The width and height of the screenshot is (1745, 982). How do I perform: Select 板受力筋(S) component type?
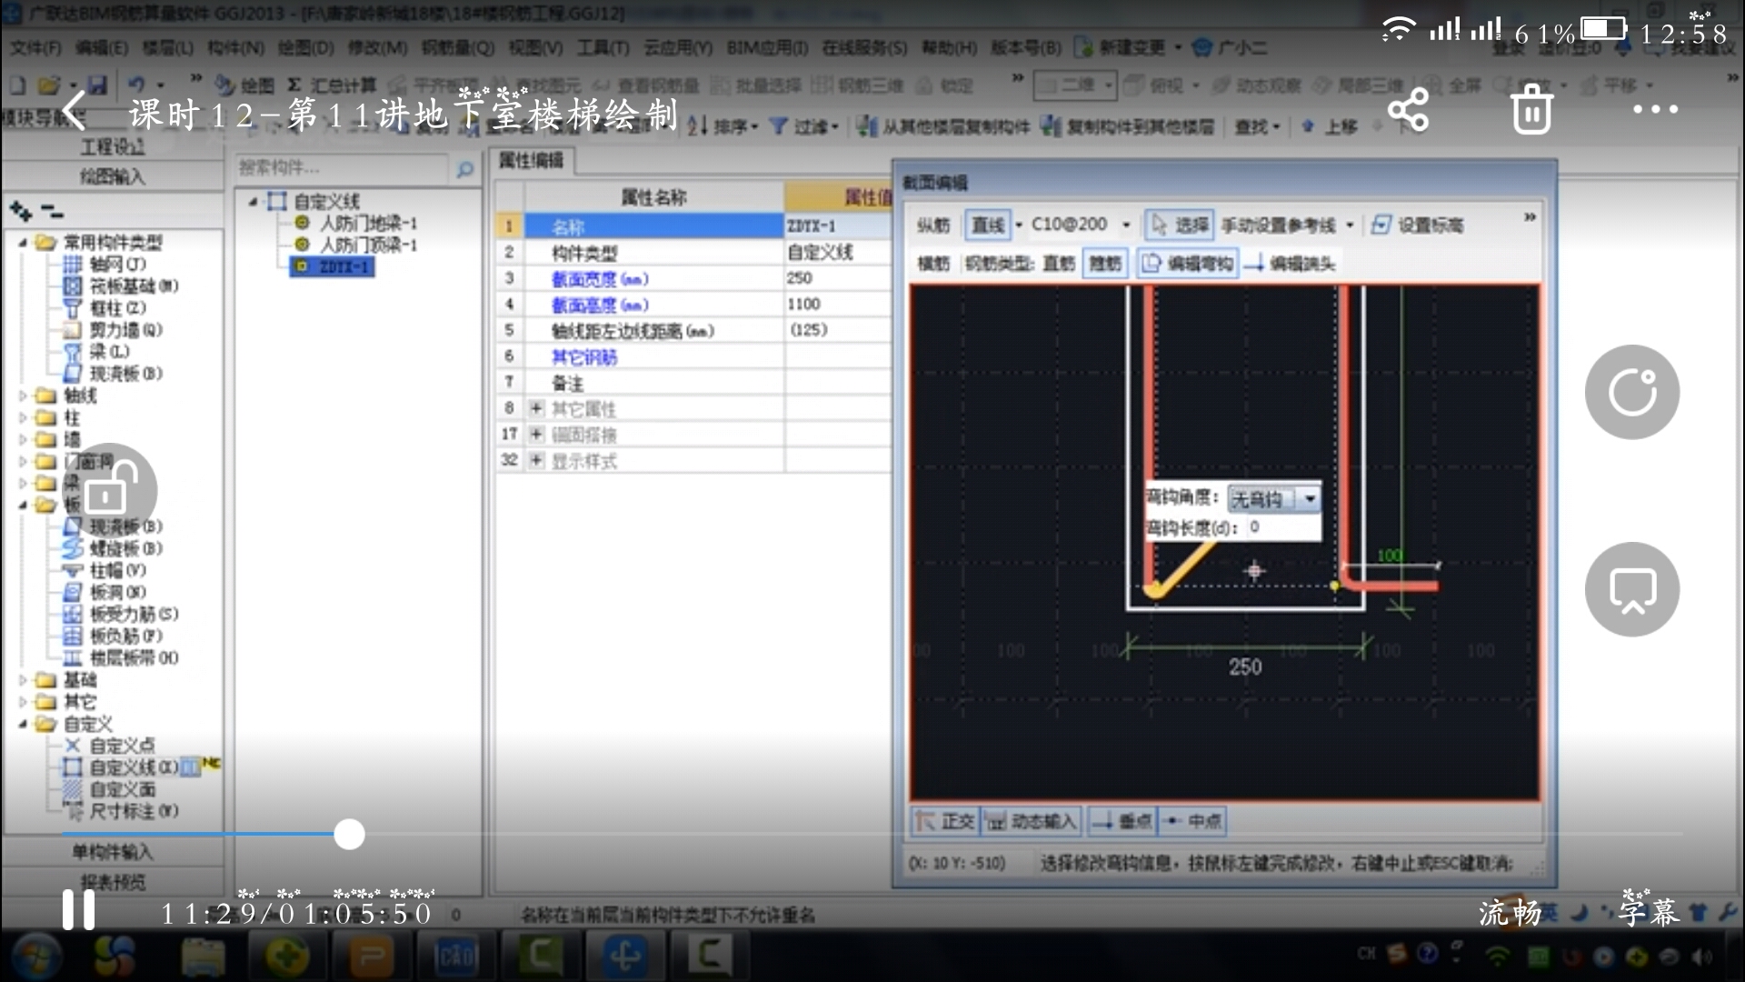tap(134, 614)
